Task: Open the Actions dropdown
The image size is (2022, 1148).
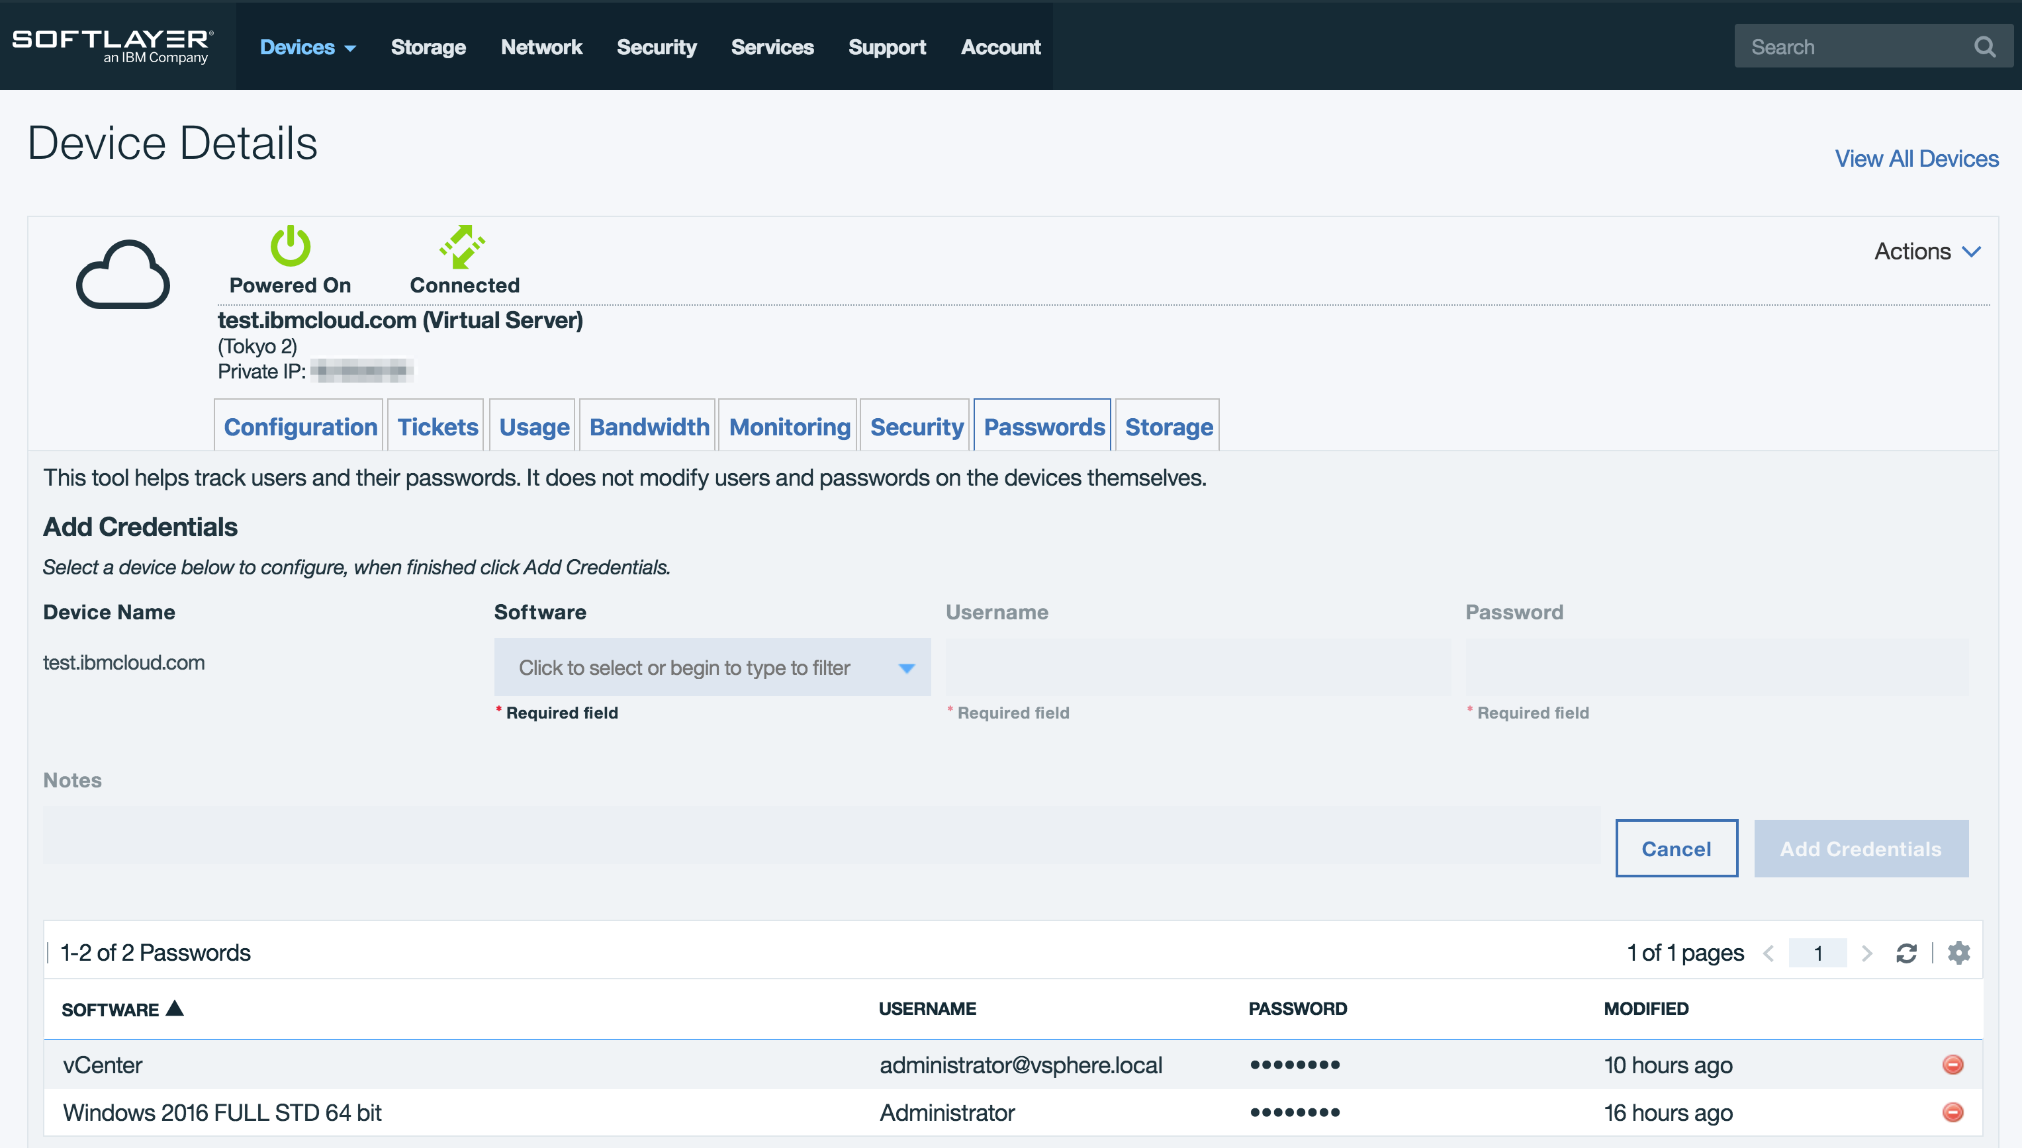Action: [1927, 251]
